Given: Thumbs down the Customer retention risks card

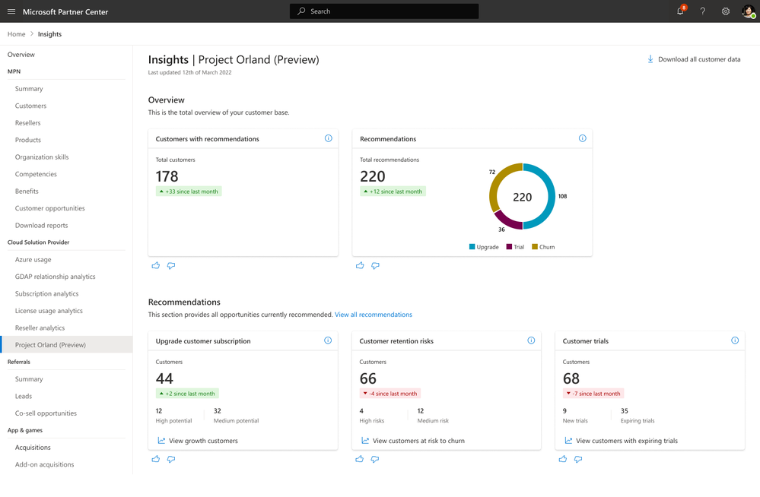Looking at the screenshot, I should click(x=374, y=459).
